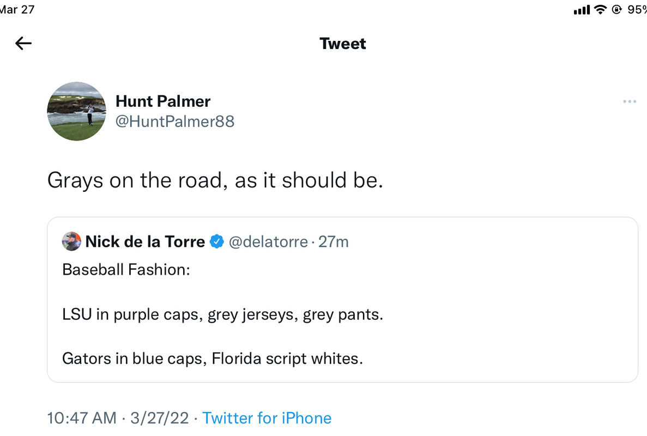
Task: Tap the Tweet header title
Action: click(x=342, y=44)
